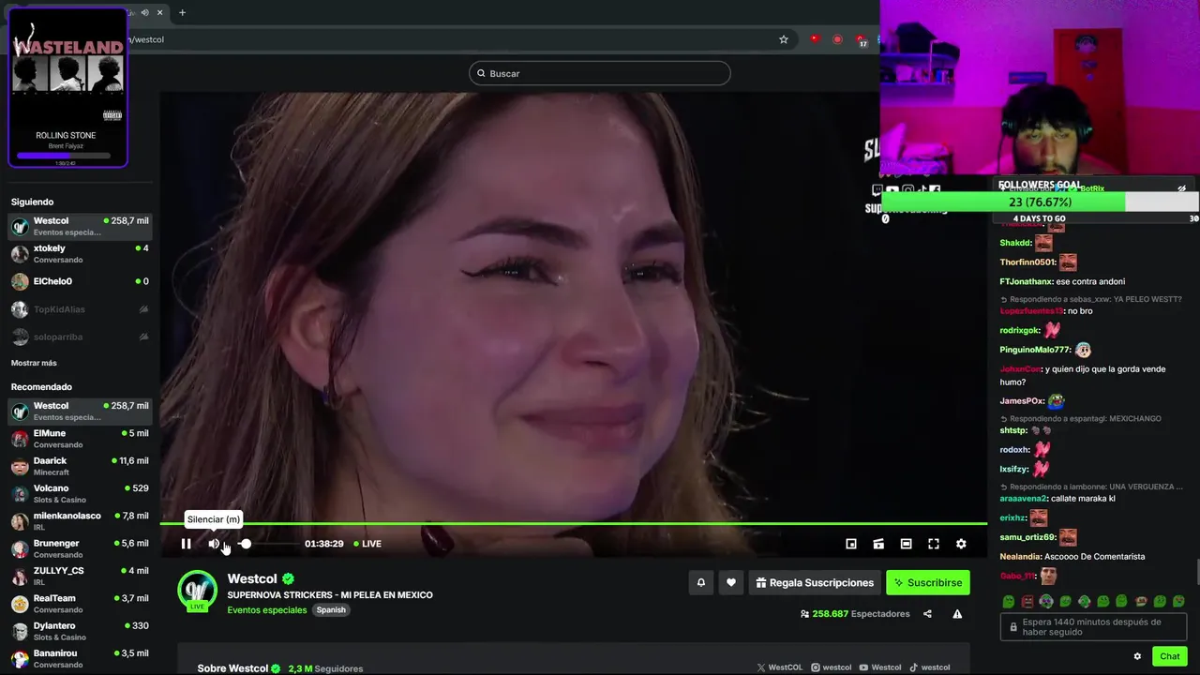Expand followed list with Mostrar más
The height and width of the screenshot is (675, 1200).
tap(34, 363)
